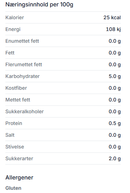Click the 2.0 g Sukkerarter value
The height and width of the screenshot is (193, 130).
tap(115, 158)
